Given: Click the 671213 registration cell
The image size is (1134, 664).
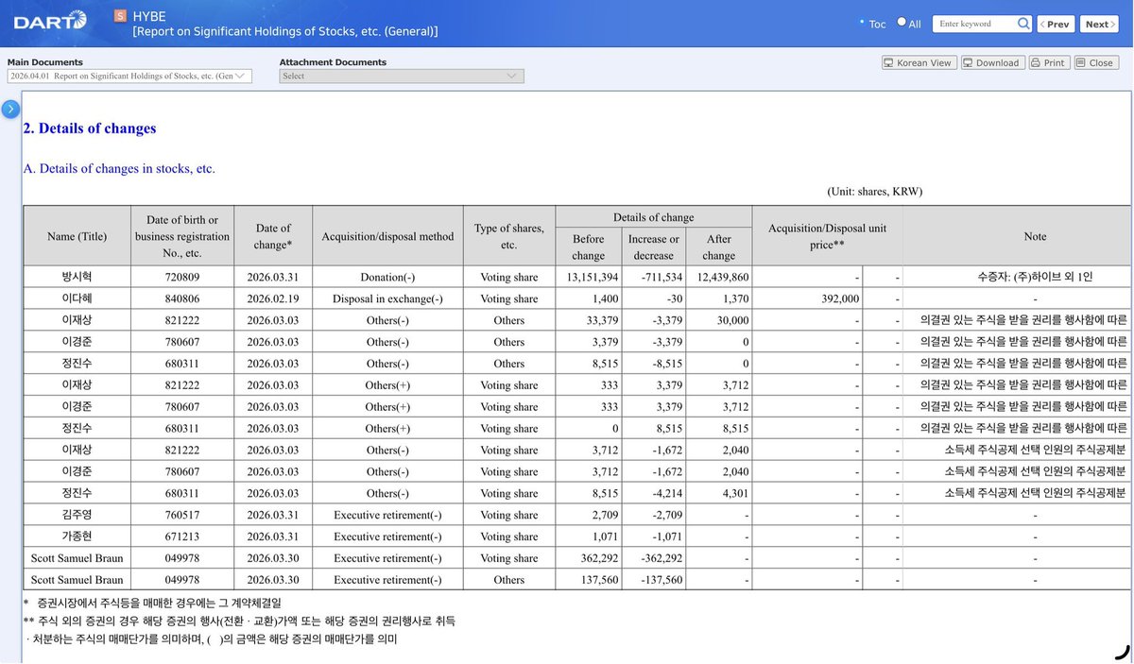Looking at the screenshot, I should 181,536.
